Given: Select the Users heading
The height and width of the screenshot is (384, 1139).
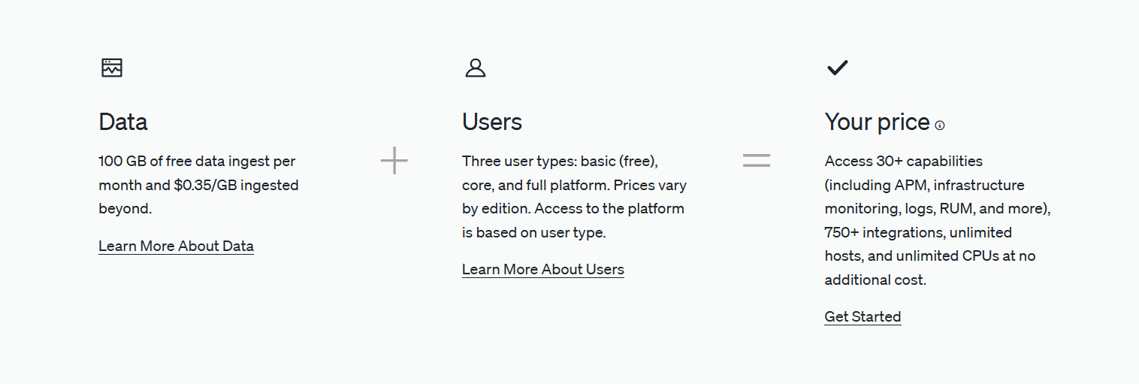Looking at the screenshot, I should 492,122.
